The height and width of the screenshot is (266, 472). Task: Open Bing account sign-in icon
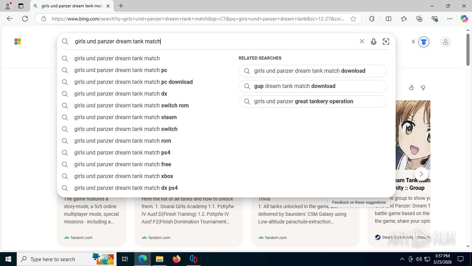pos(445,42)
